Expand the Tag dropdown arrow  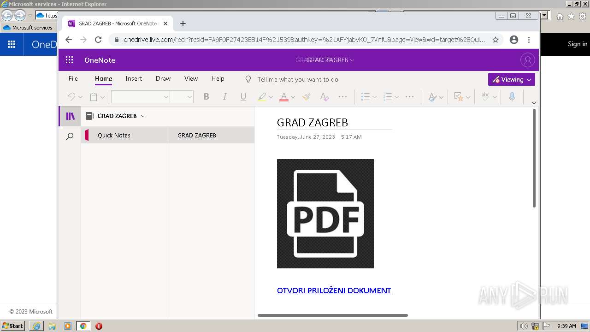coord(468,97)
